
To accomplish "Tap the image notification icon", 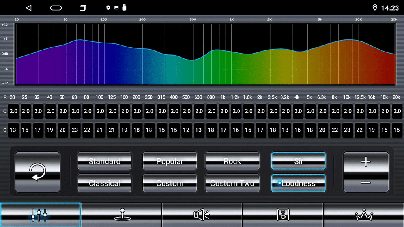I will (116, 8).
